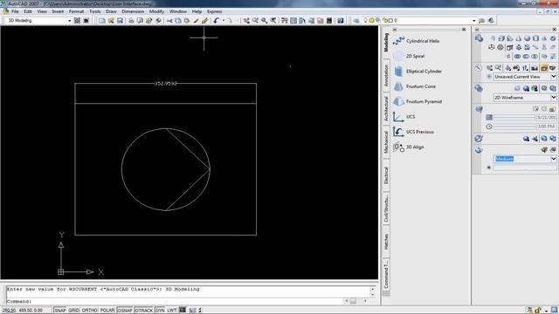Expand the undo history dropdown arrow
The height and width of the screenshot is (314, 559).
point(224,21)
